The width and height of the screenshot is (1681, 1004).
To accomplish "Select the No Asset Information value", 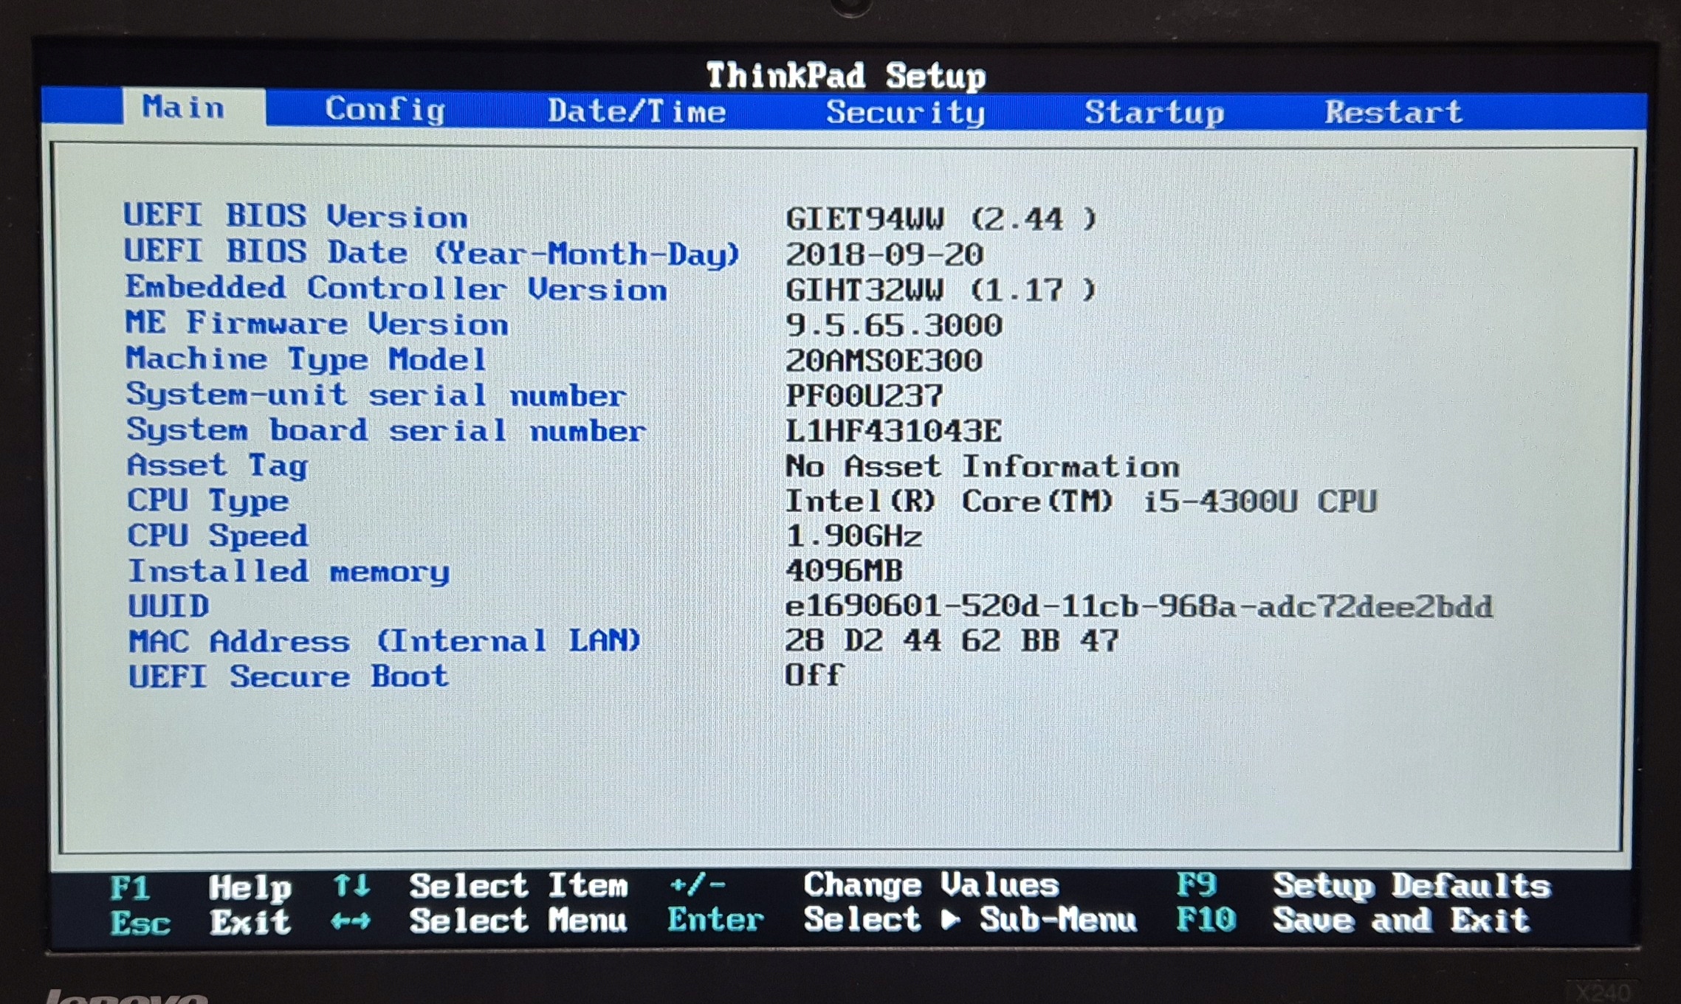I will [982, 467].
